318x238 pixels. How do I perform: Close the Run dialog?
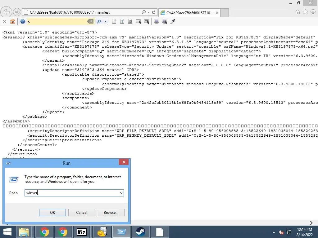[124, 162]
